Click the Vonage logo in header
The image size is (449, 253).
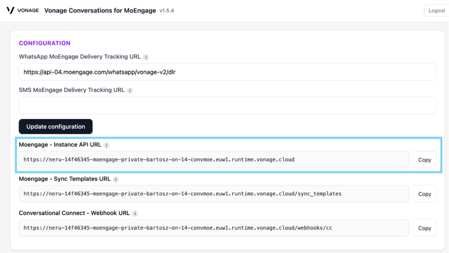[x=23, y=10]
